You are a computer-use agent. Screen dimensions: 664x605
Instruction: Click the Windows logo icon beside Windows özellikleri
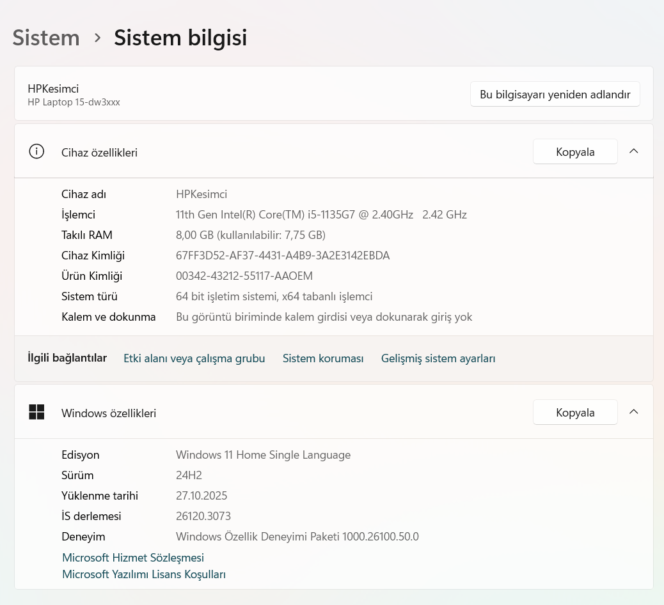(x=36, y=413)
